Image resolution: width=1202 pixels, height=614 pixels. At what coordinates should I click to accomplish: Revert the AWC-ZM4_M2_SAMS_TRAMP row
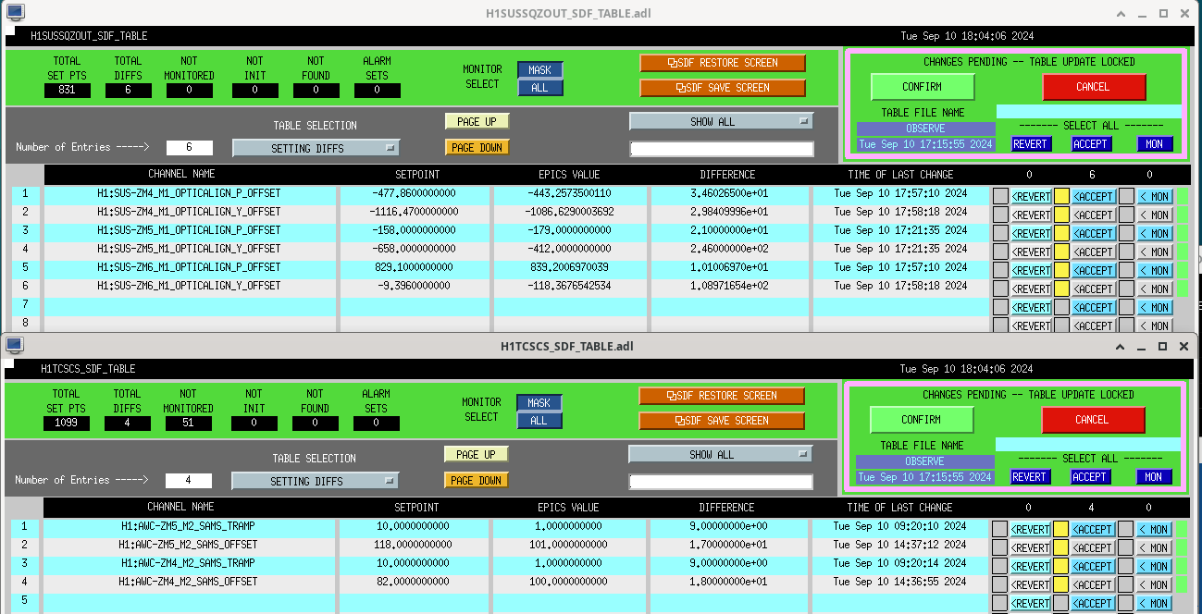point(1030,566)
